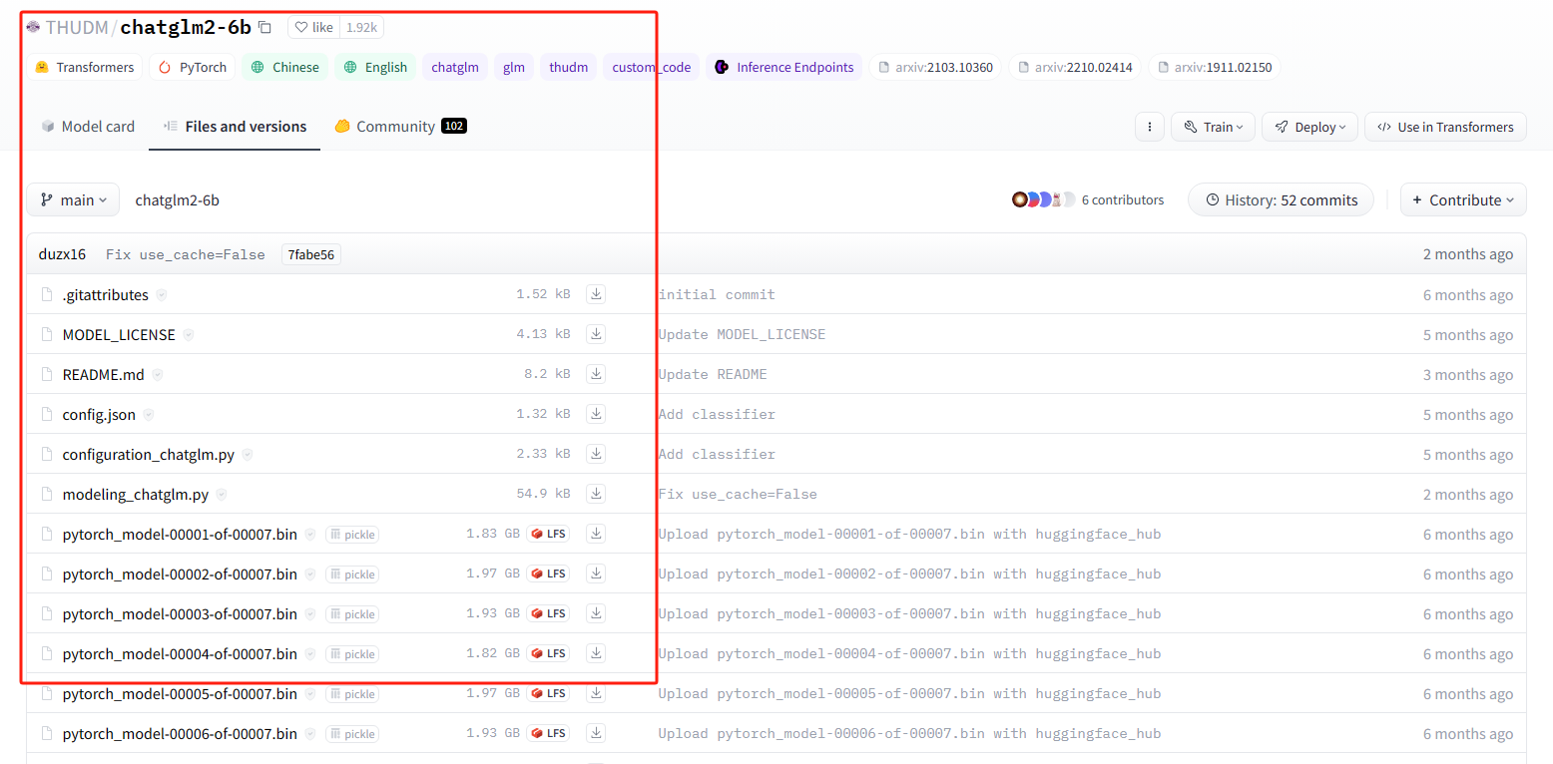Click LFS badge for pytorch_model-00003-of-00007.bin

549,613
